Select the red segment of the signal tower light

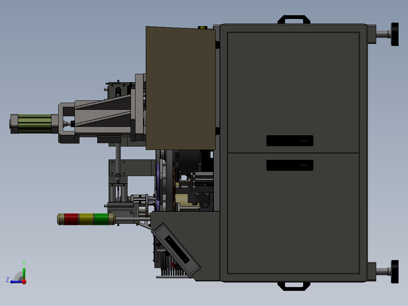(x=71, y=219)
